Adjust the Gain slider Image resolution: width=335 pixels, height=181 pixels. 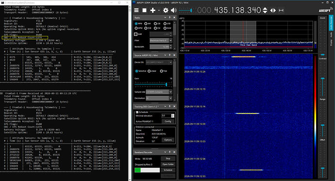coord(153,84)
